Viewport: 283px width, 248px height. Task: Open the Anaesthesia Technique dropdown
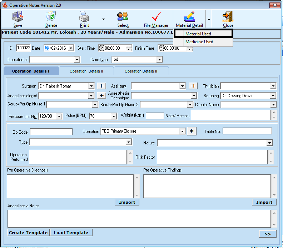coord(194,96)
